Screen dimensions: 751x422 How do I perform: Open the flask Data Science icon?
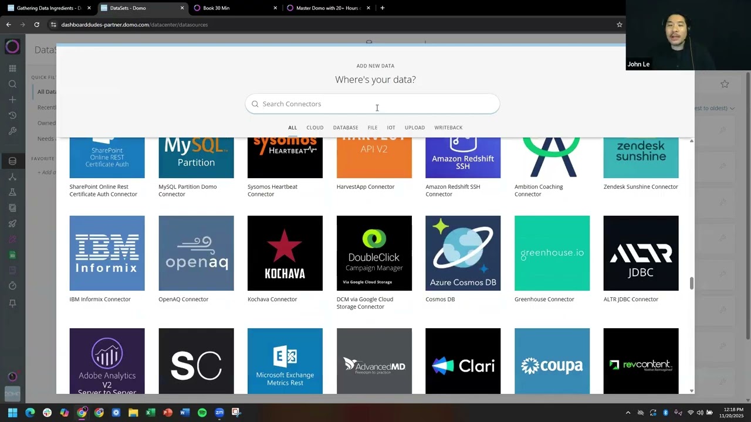12,192
